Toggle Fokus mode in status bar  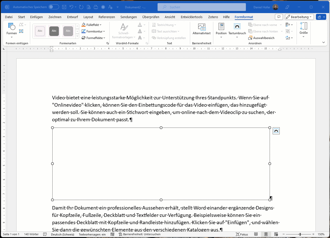click(242, 234)
